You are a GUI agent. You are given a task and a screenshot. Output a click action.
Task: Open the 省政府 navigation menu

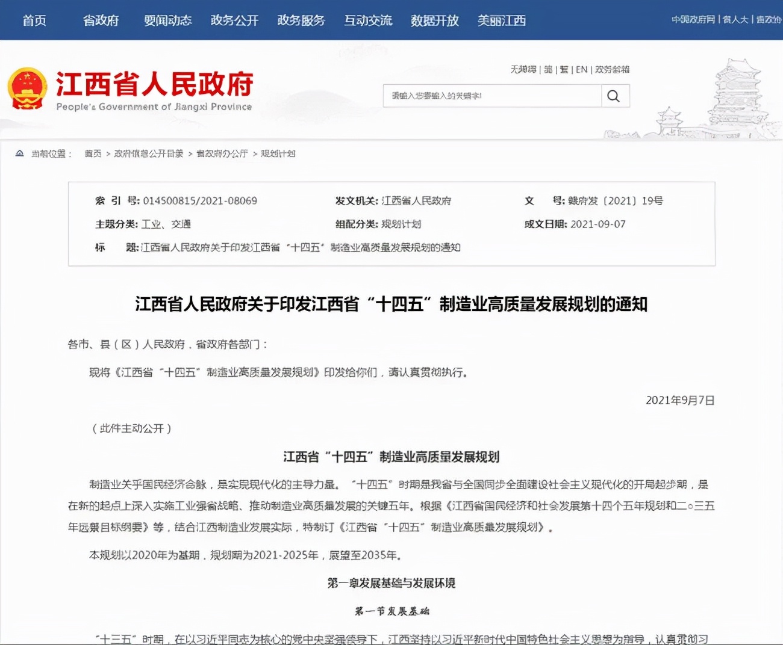click(x=100, y=20)
